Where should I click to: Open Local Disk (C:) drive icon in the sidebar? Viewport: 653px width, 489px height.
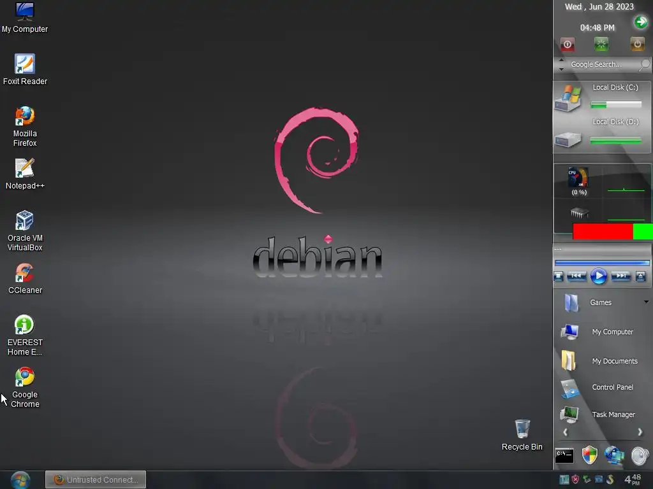tap(567, 98)
